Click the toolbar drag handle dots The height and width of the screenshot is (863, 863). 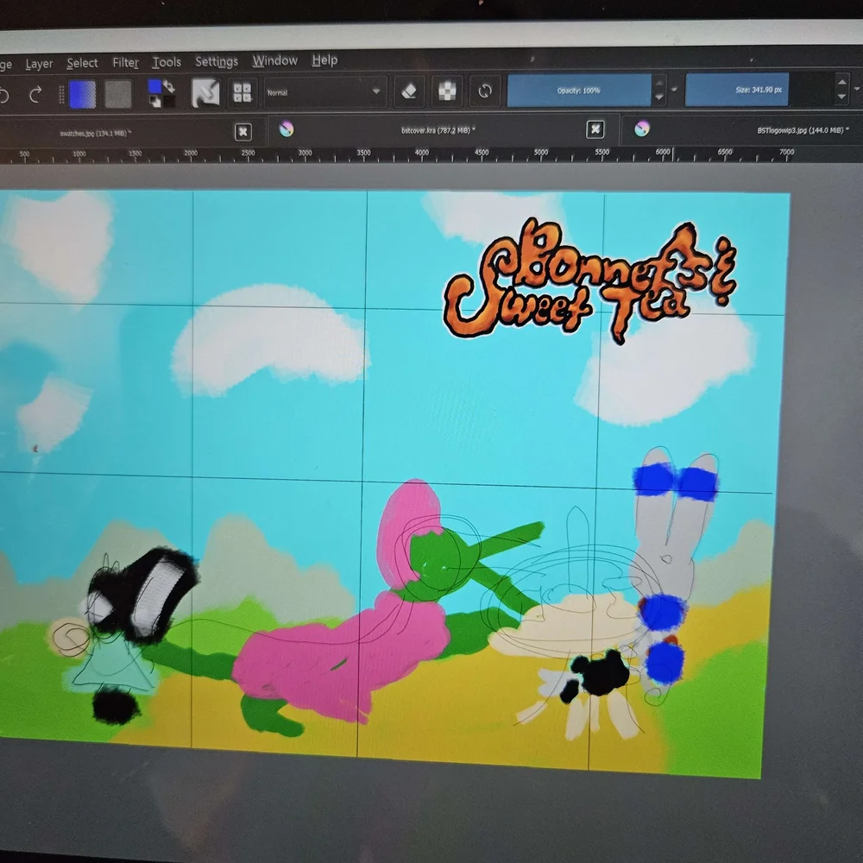click(61, 95)
